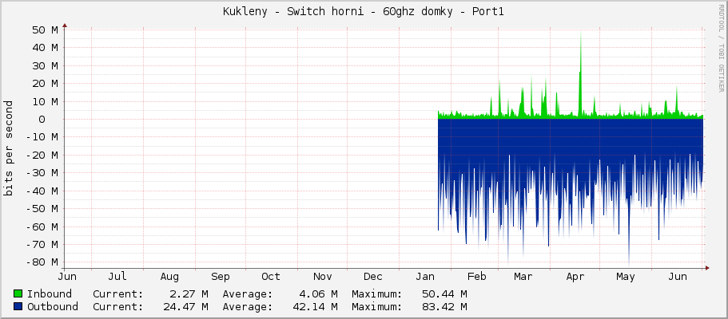
Task: Click the y-axis label "-10 M"
Action: pos(42,137)
